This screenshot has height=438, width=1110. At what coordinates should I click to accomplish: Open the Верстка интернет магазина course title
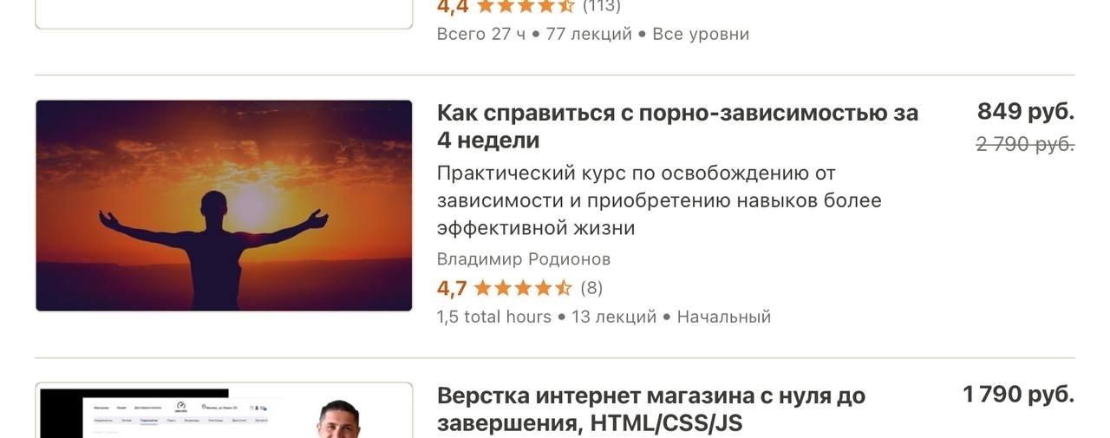pyautogui.click(x=651, y=409)
